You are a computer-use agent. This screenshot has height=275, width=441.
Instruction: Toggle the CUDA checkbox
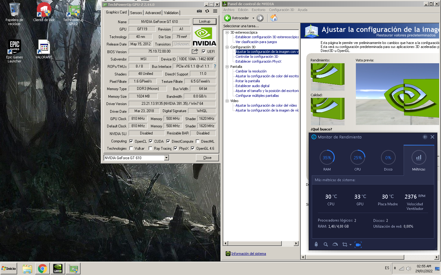[151, 141]
